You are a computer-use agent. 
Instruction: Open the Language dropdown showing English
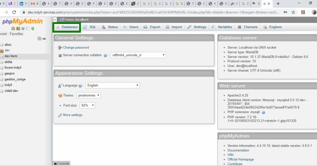112,85
